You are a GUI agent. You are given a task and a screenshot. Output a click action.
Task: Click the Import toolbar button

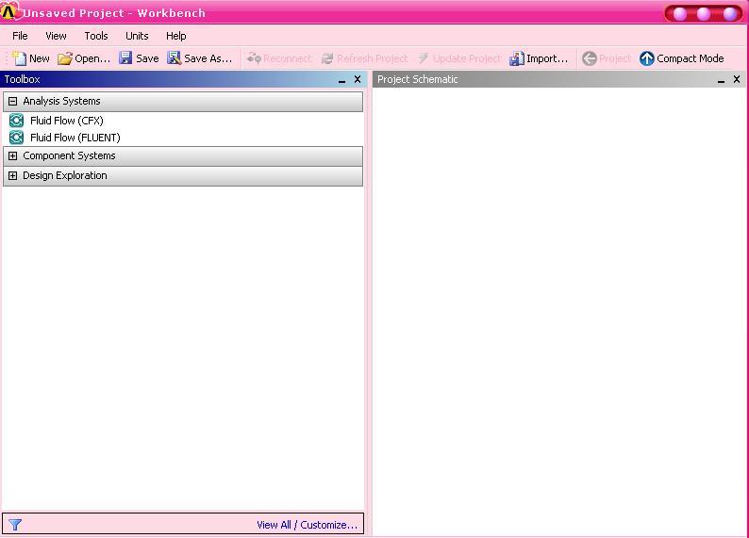(x=539, y=58)
